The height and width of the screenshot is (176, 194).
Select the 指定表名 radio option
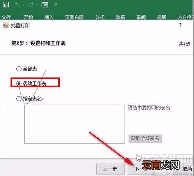(30, 99)
